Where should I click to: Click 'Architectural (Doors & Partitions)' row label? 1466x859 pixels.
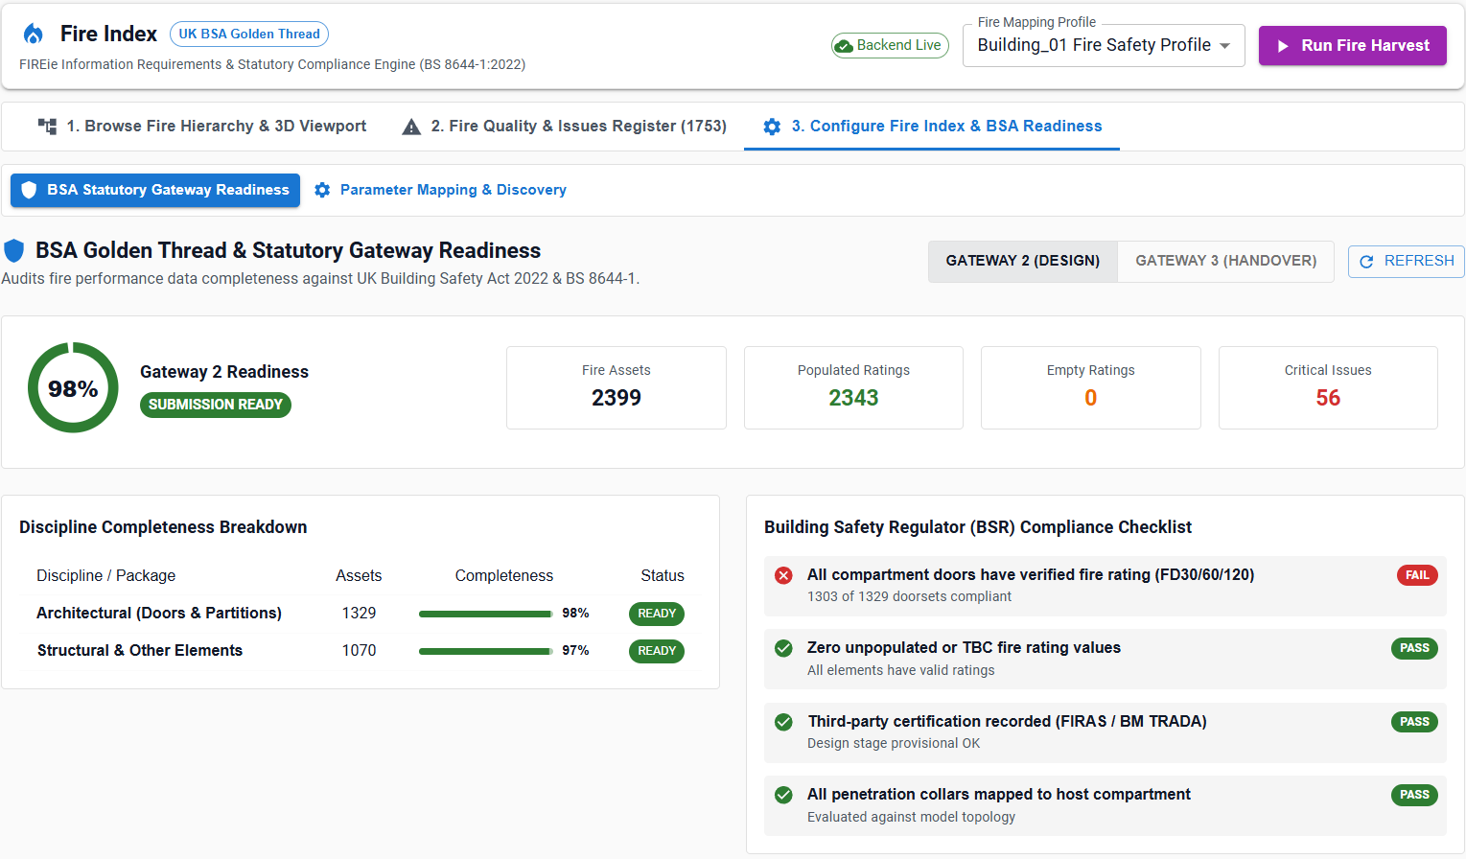coord(159,614)
